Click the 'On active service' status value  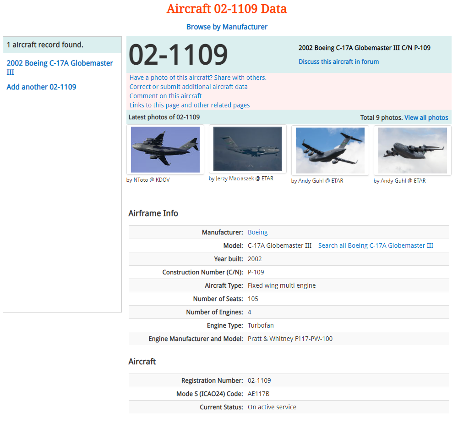tap(272, 407)
